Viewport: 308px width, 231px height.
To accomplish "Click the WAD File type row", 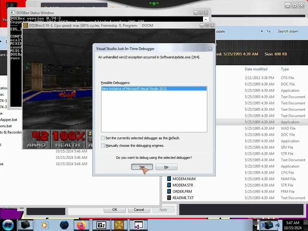I will point(288,128).
